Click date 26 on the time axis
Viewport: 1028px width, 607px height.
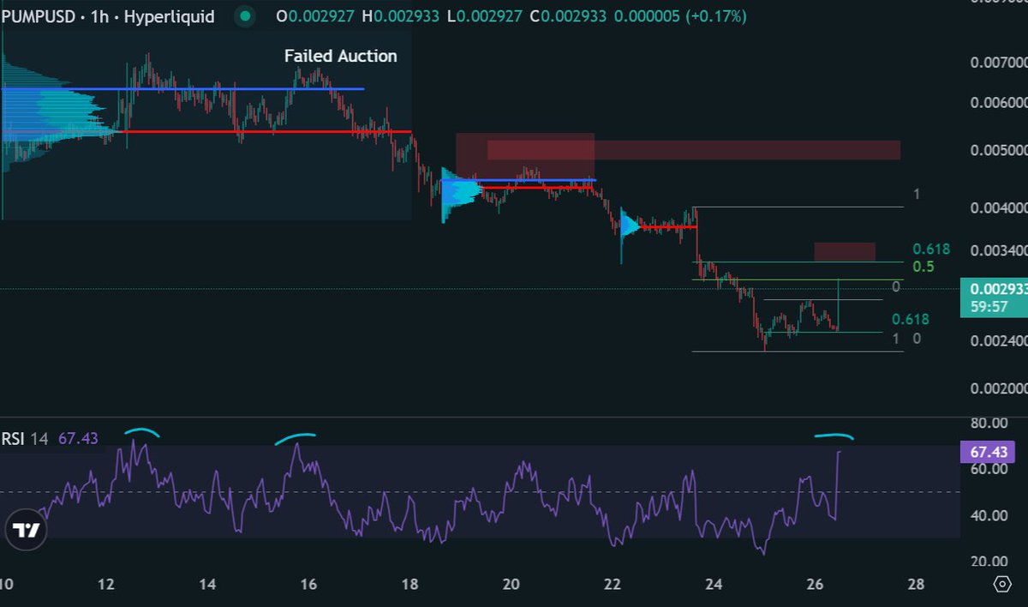tap(814, 584)
